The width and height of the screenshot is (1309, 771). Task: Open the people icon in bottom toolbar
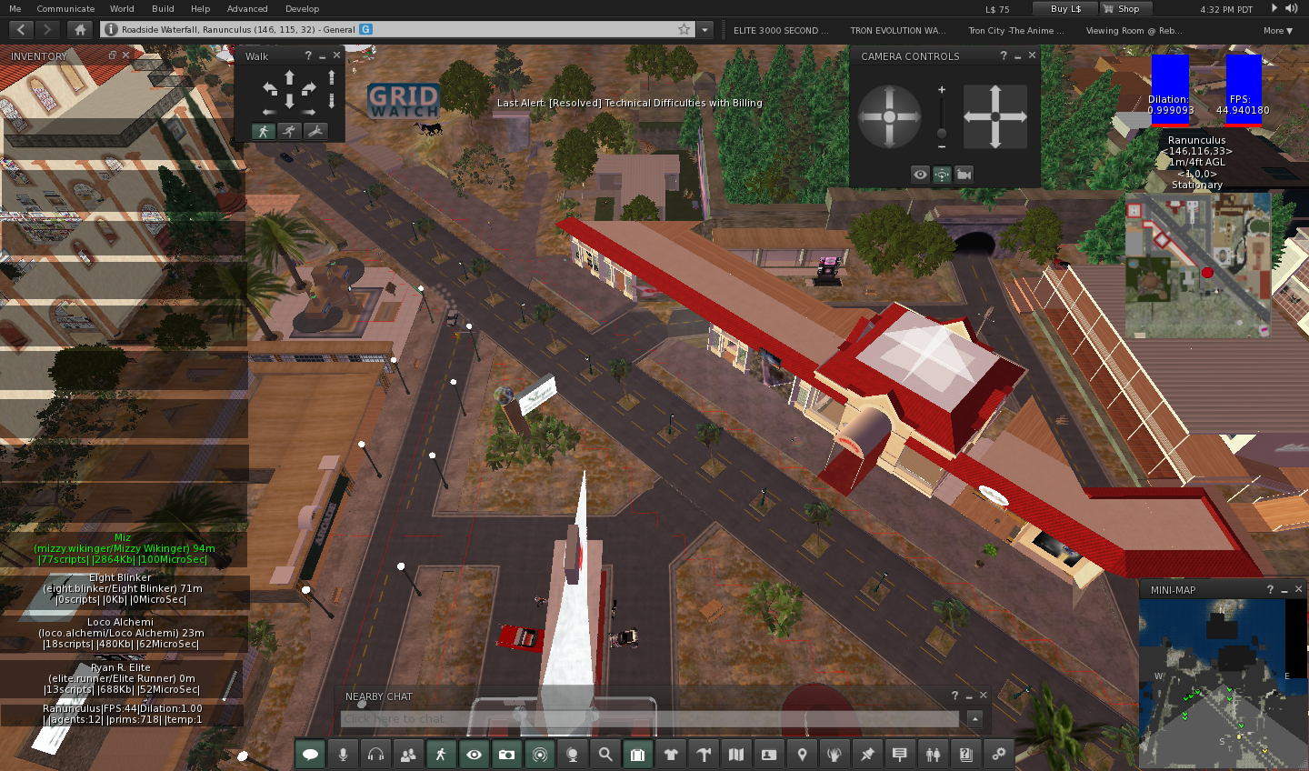[408, 754]
